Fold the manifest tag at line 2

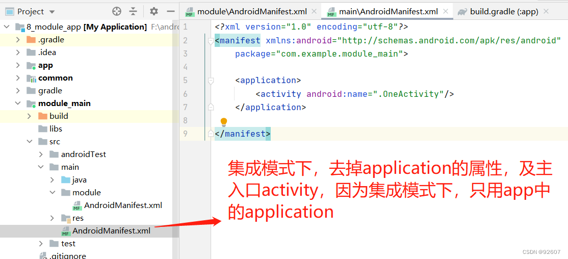tap(211, 42)
